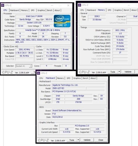Expand Tools arrow in Memory window
Viewport: 138px width, 146px height.
pos(119,72)
